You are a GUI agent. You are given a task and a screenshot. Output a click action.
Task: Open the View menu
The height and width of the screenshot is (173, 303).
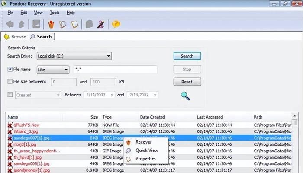click(38, 13)
